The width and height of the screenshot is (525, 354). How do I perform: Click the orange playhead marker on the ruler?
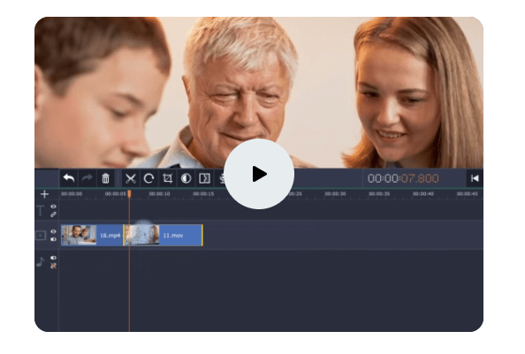coord(129,193)
